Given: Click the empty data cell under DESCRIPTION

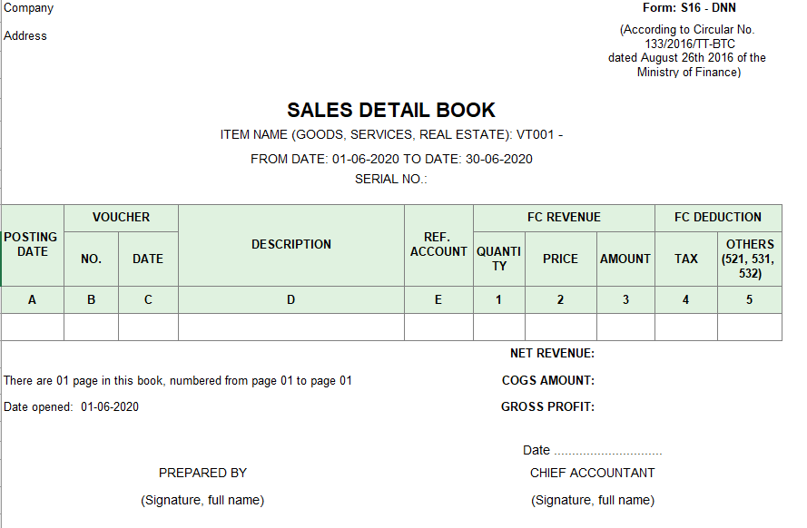Looking at the screenshot, I should pyautogui.click(x=290, y=327).
